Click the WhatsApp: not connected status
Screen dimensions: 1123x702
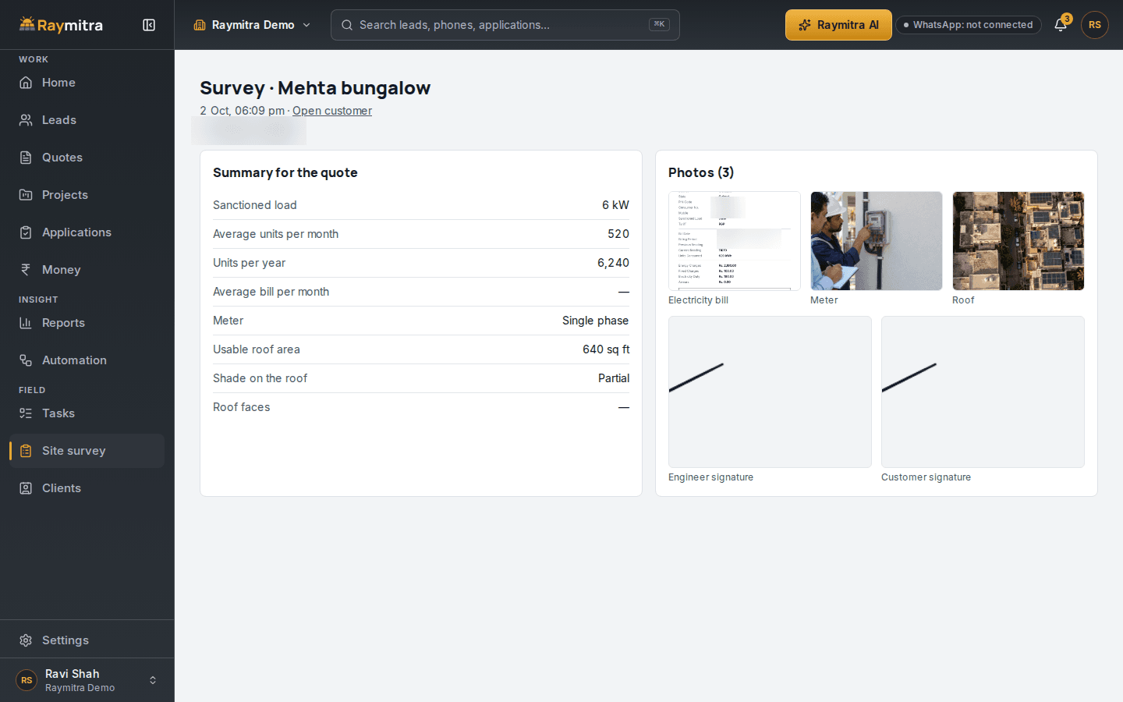click(969, 25)
